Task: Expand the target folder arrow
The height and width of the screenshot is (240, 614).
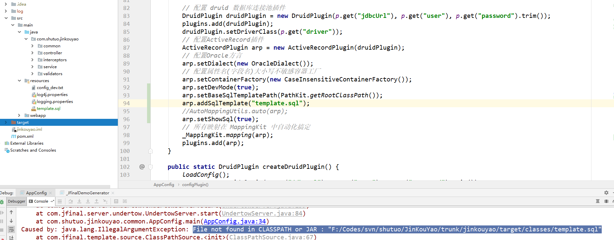Action: coord(6,122)
